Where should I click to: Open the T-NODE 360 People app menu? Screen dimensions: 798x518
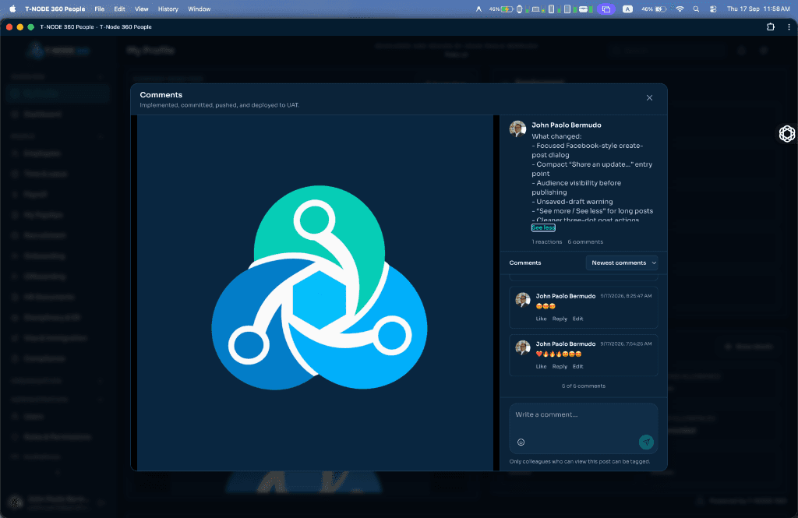[x=55, y=9]
